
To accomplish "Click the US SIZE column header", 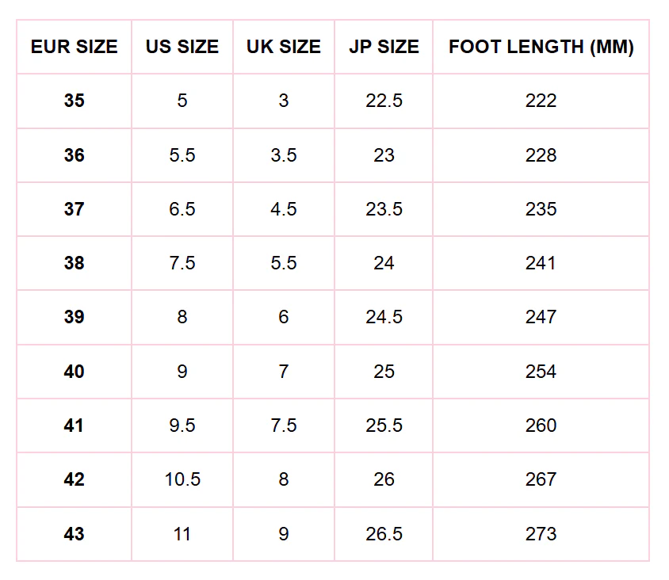I will 182,47.
